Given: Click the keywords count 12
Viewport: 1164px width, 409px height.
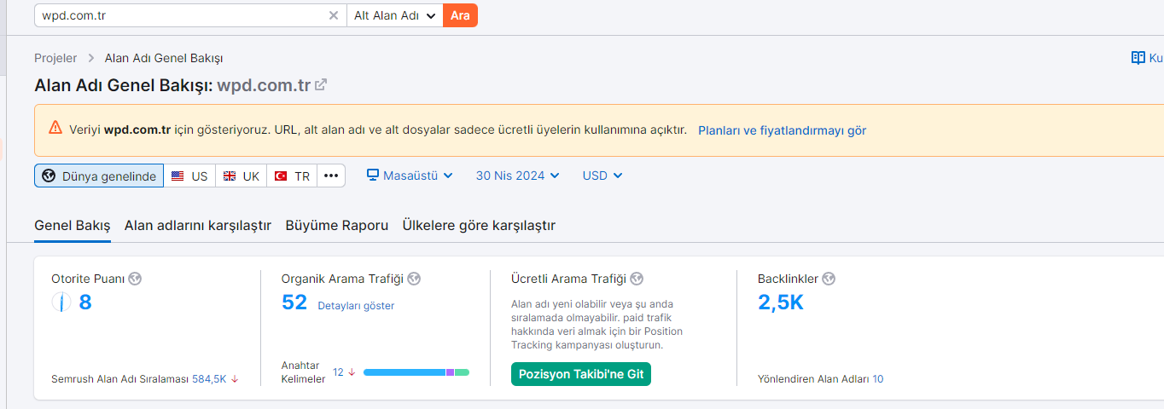Looking at the screenshot, I should (338, 372).
